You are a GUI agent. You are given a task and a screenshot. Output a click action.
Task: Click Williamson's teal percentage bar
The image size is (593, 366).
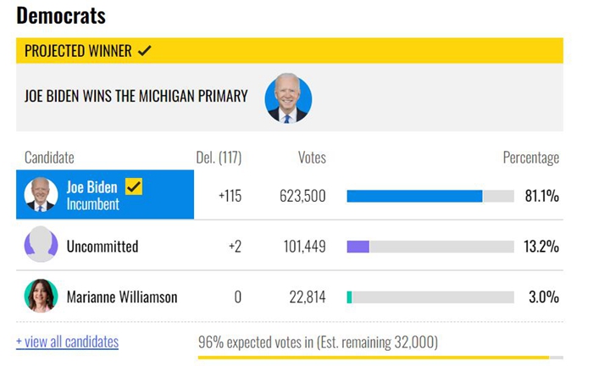(349, 297)
